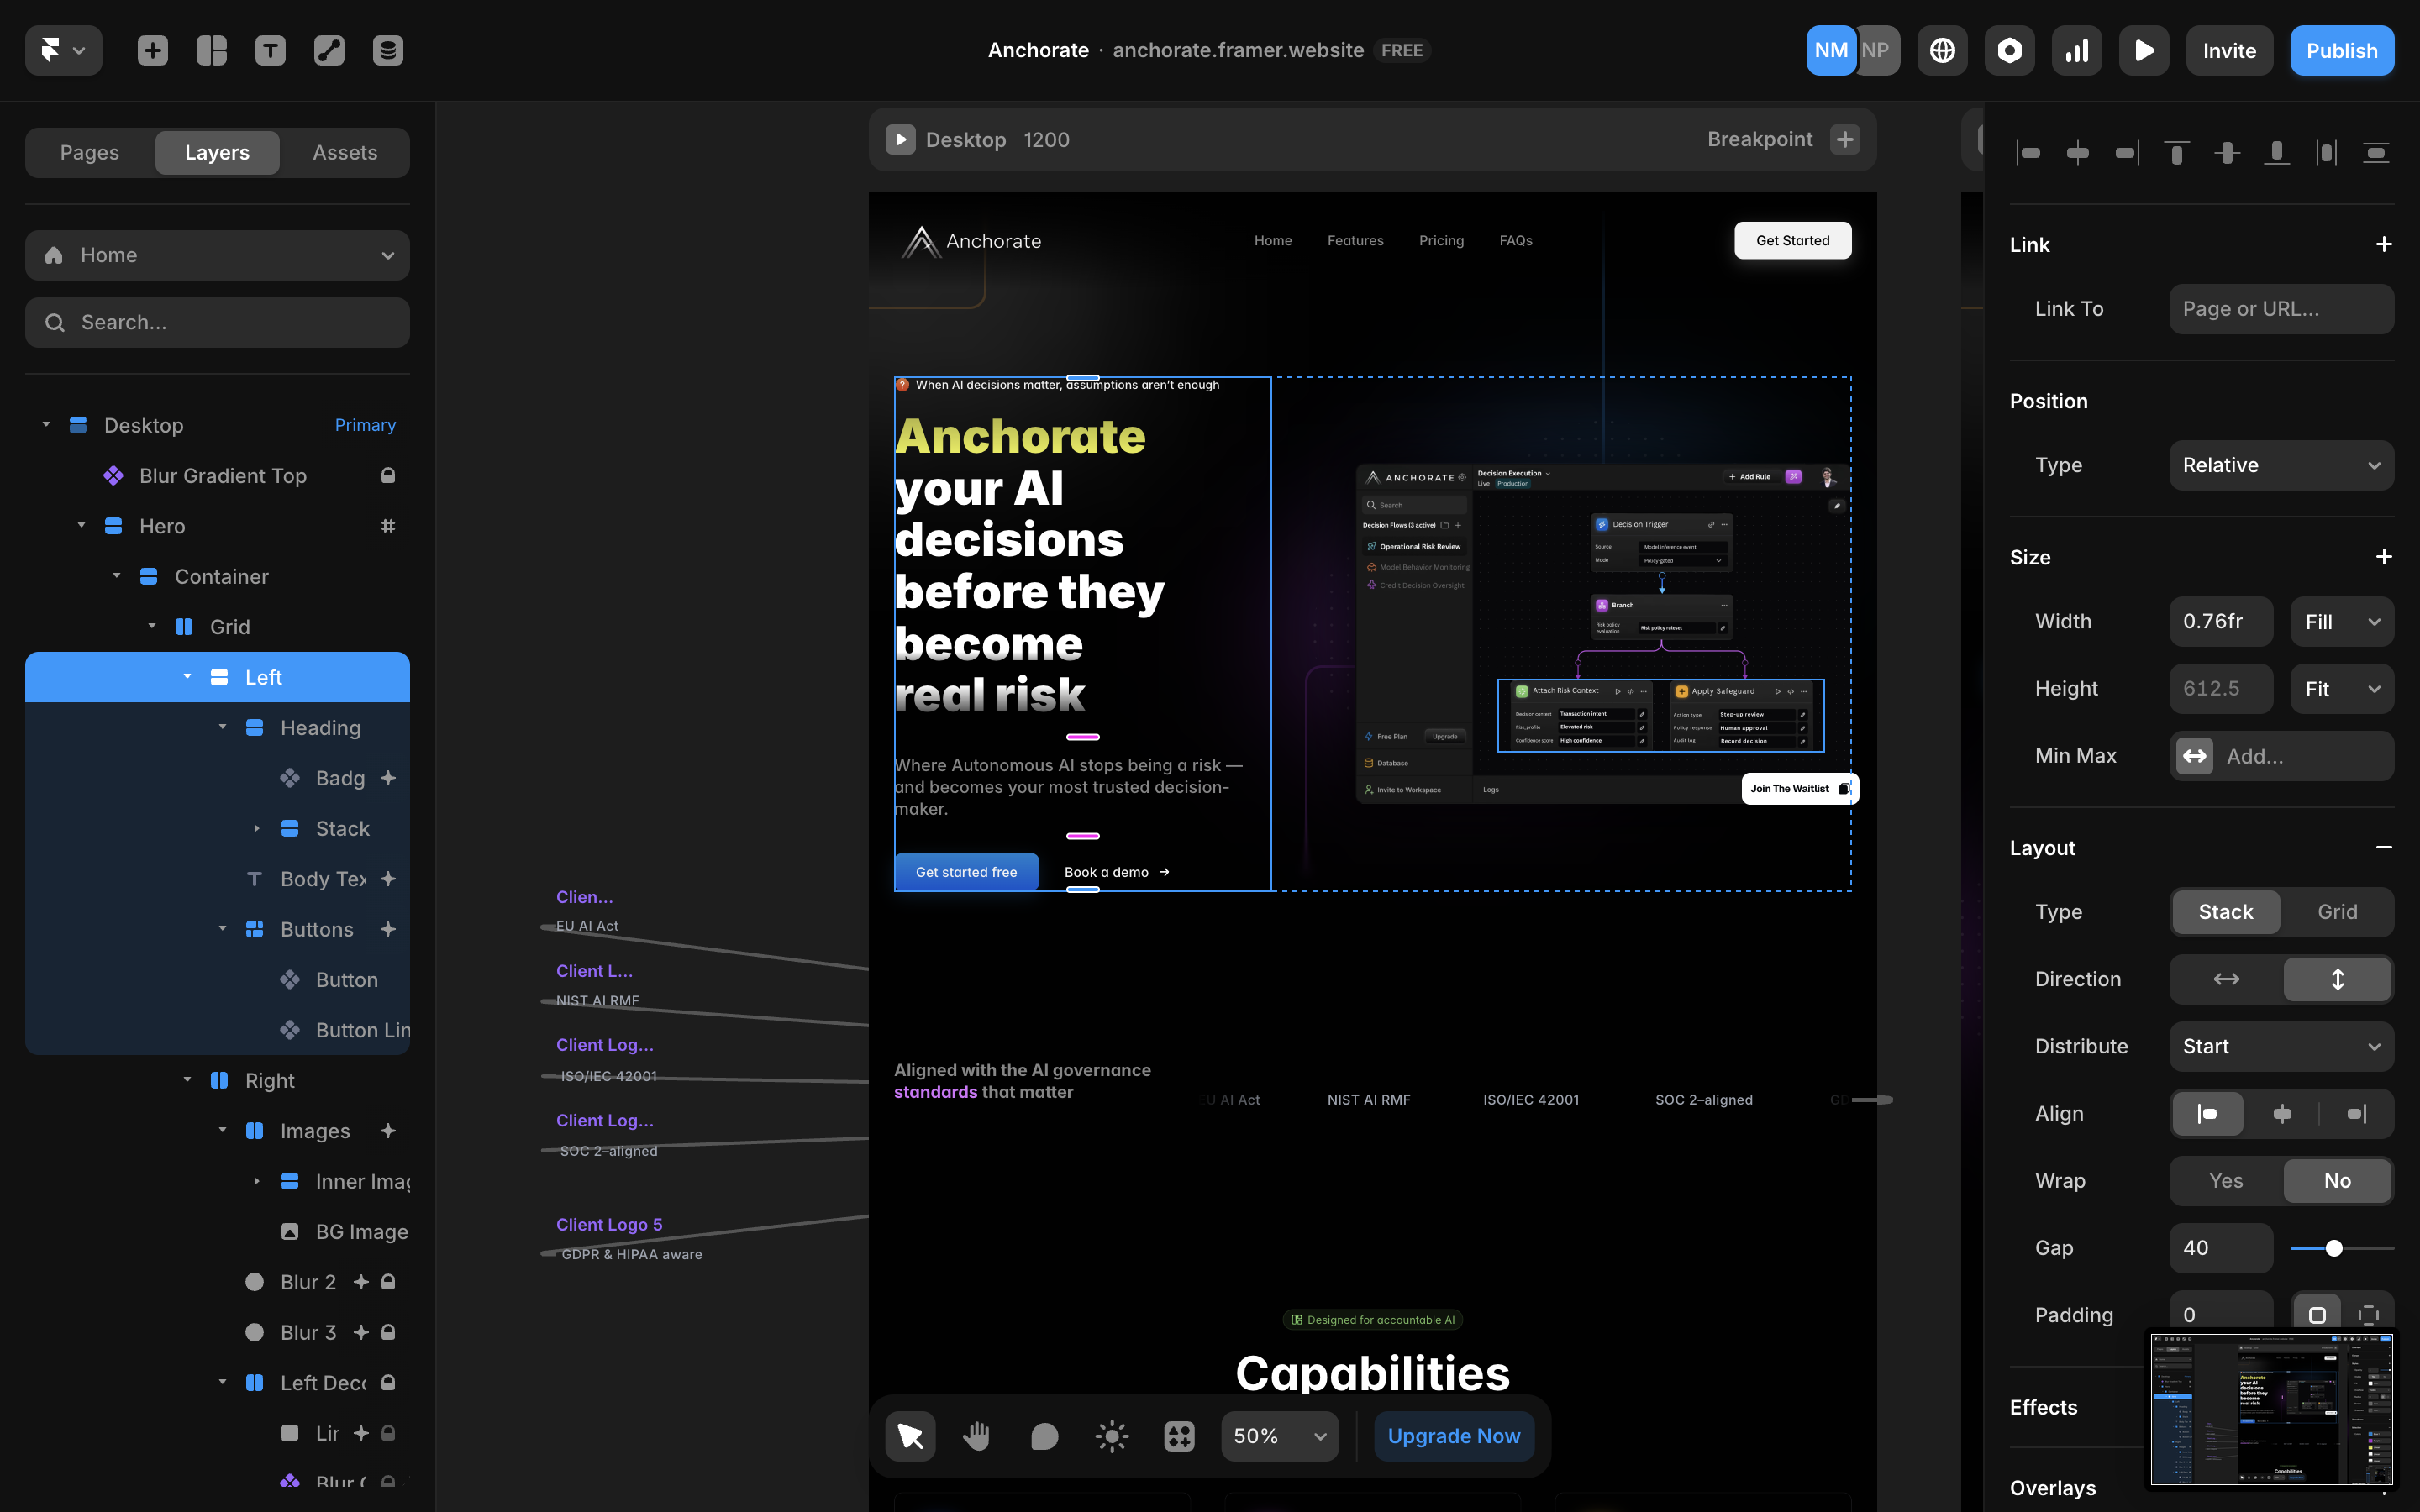Select the hand pan tool

tap(977, 1436)
